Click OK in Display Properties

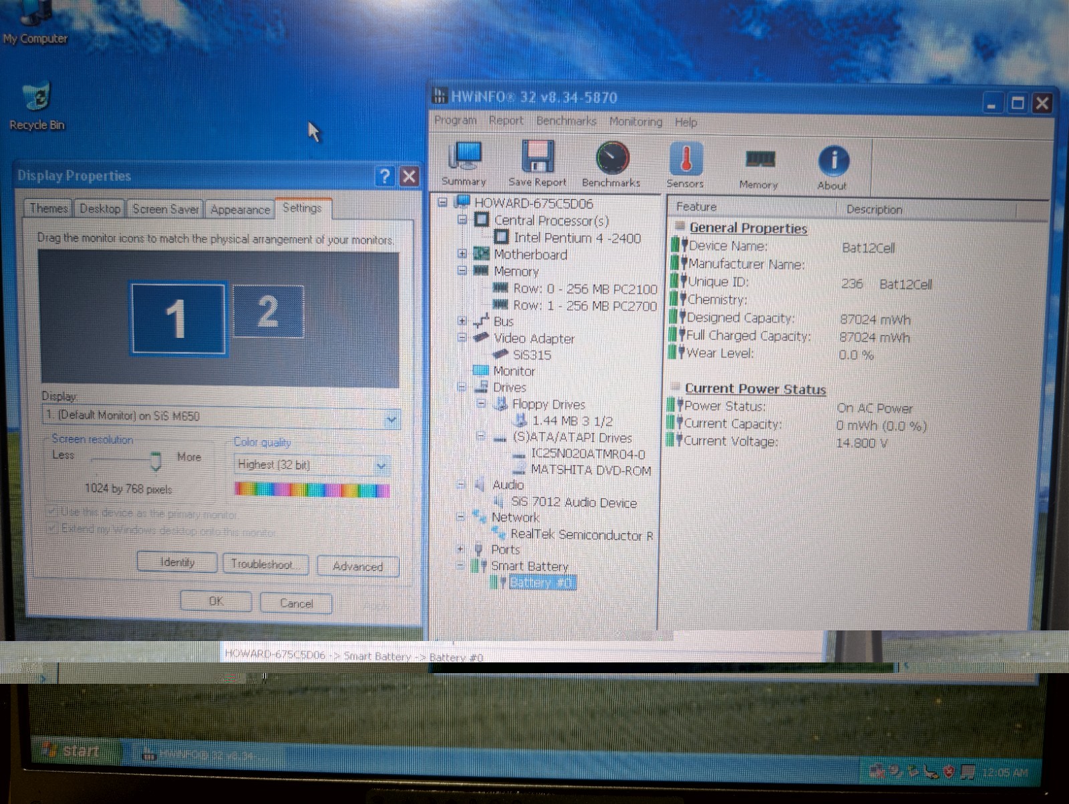click(x=216, y=601)
